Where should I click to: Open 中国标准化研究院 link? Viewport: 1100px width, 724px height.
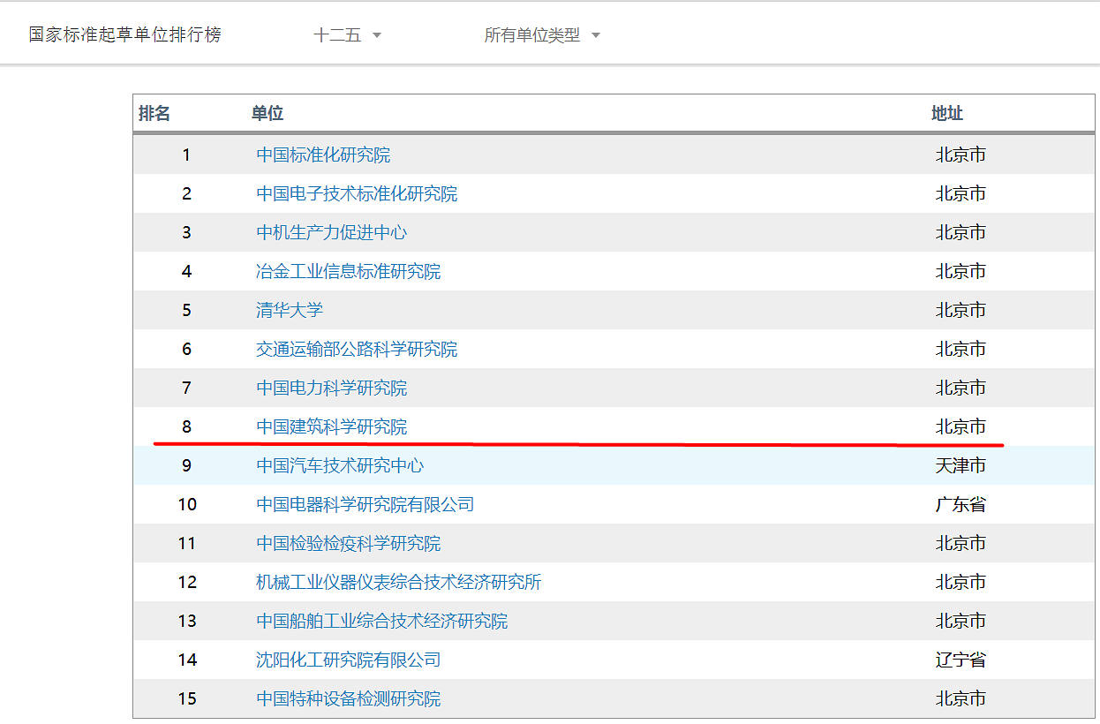[323, 155]
